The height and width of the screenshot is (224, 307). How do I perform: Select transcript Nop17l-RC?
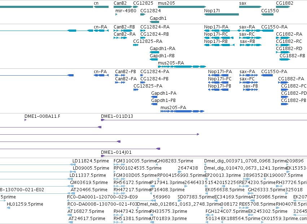coord(216,34)
